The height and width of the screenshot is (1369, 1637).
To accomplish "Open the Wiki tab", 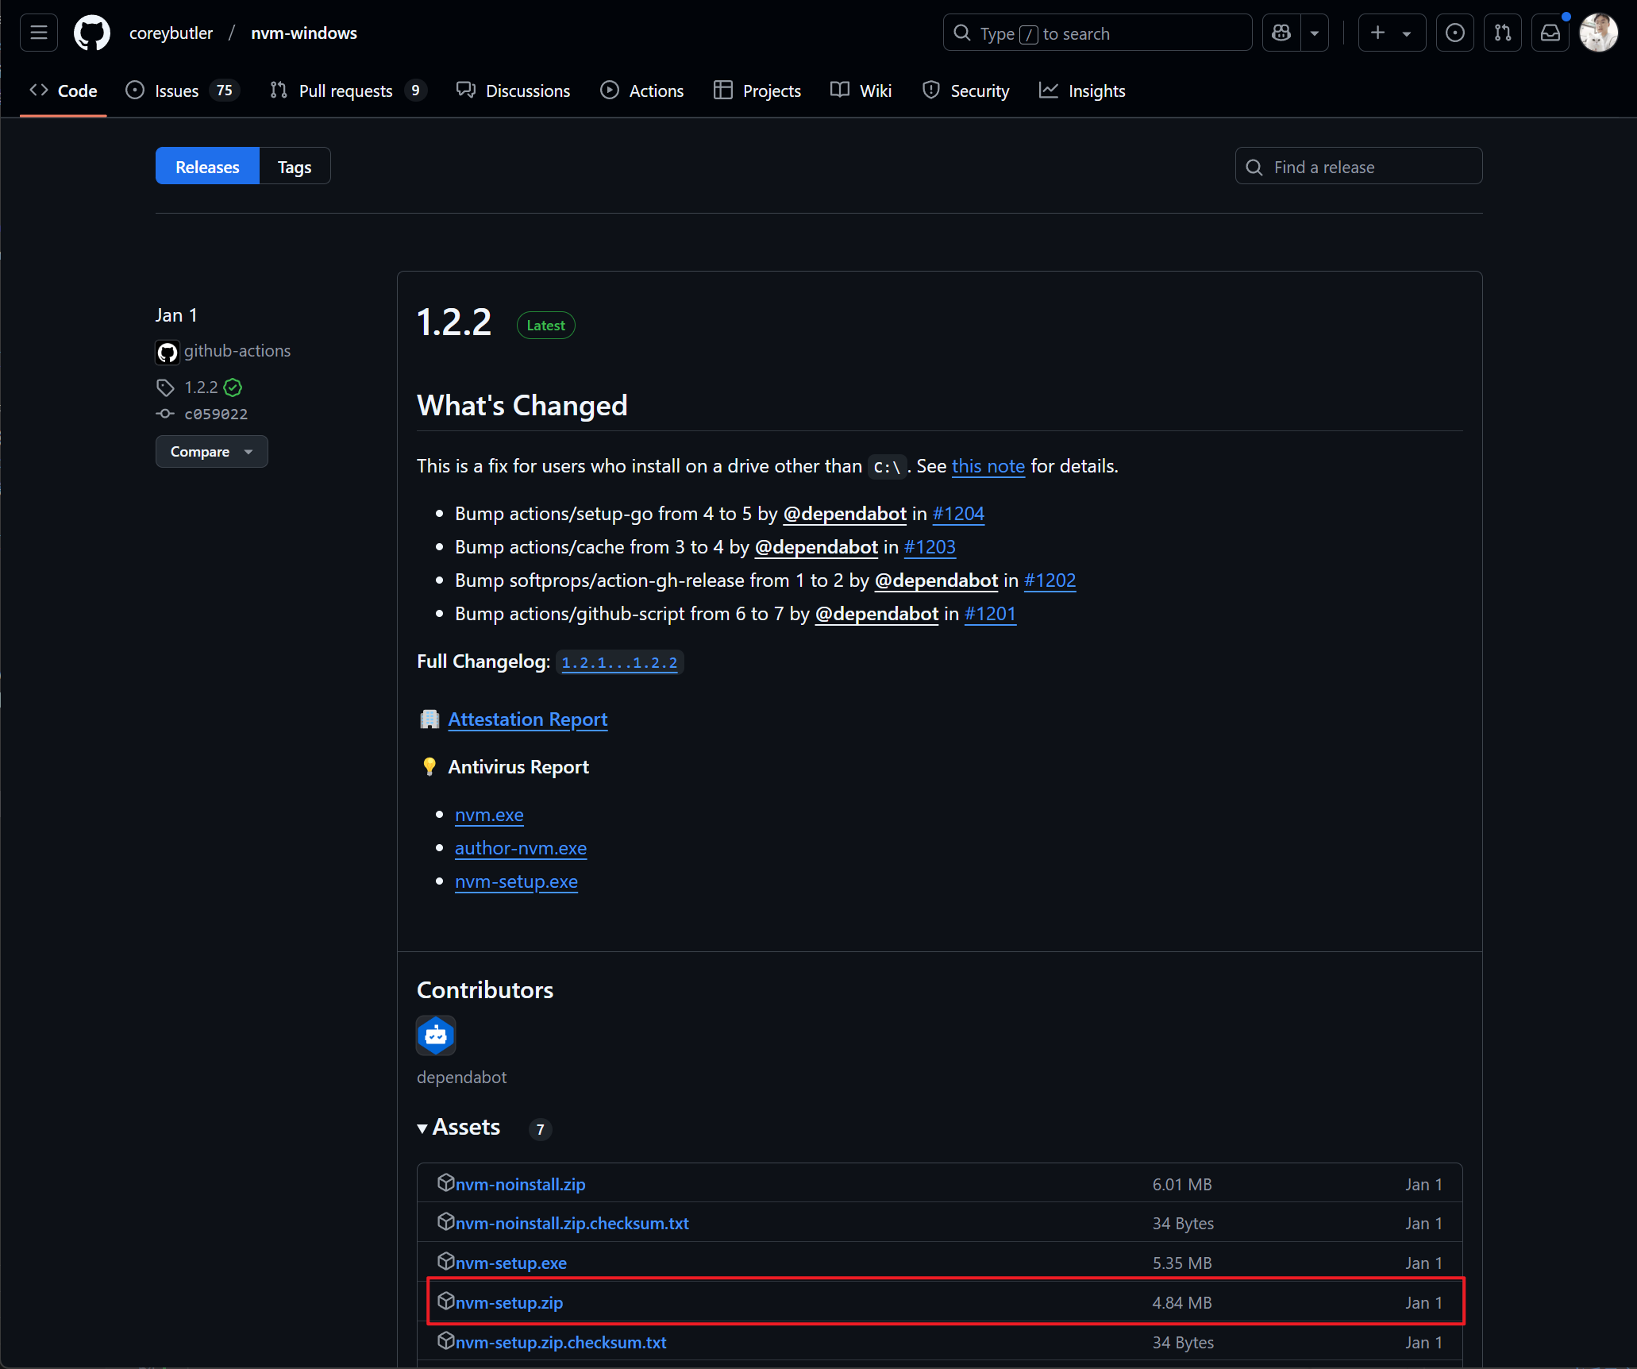I will tap(861, 91).
